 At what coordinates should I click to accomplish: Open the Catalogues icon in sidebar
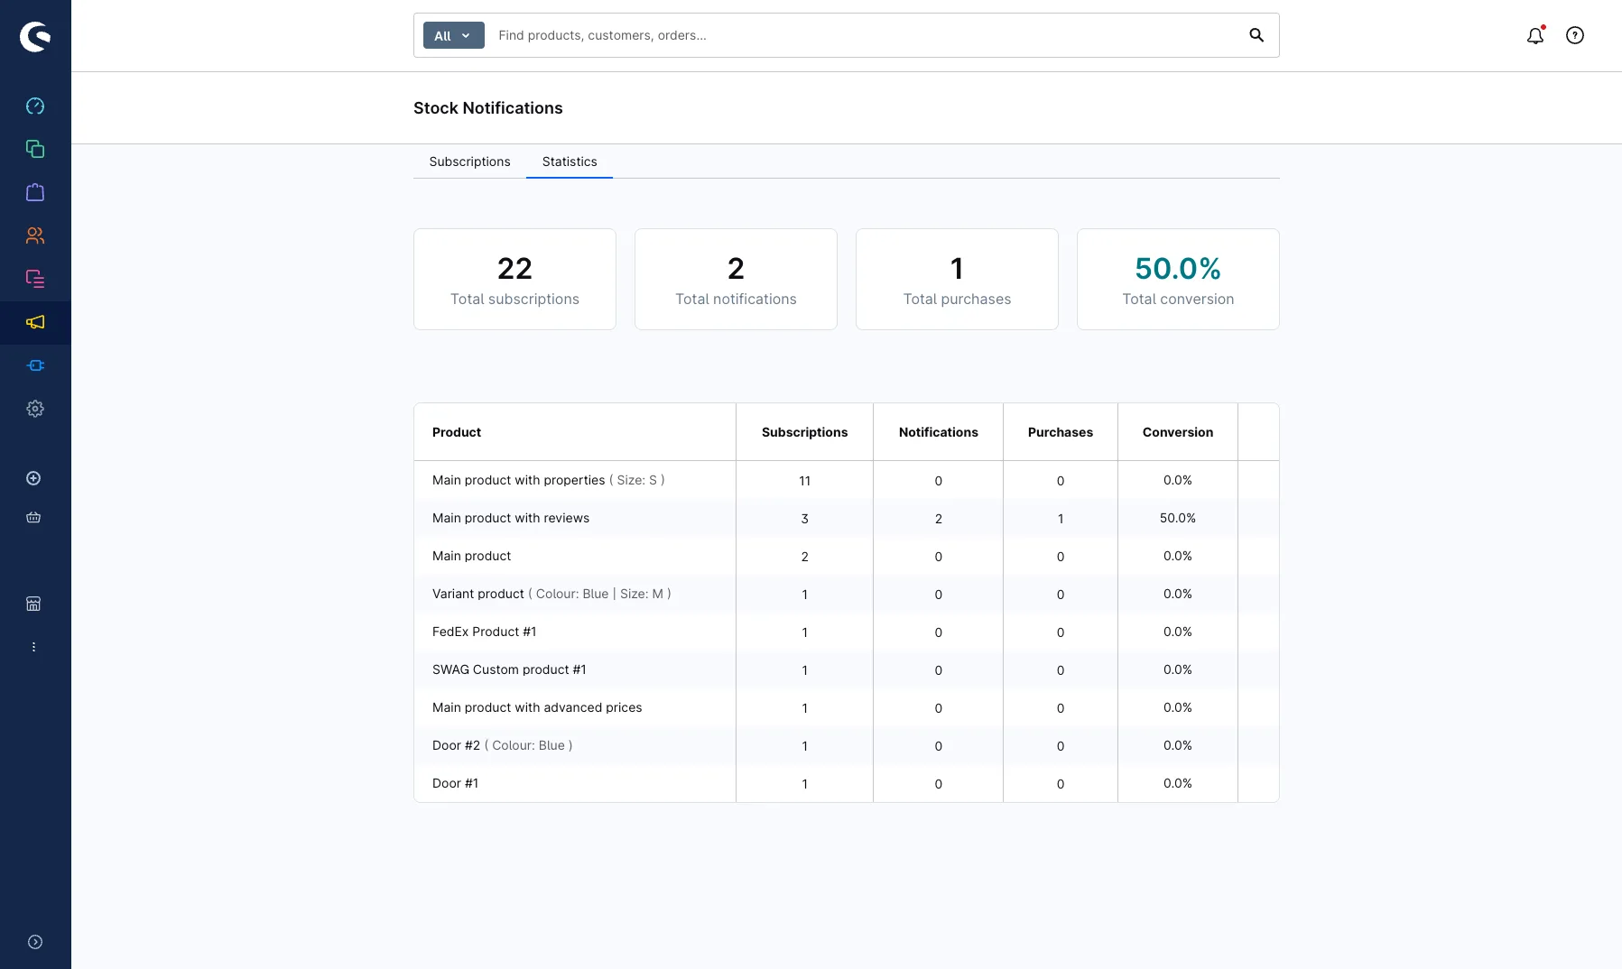35,149
